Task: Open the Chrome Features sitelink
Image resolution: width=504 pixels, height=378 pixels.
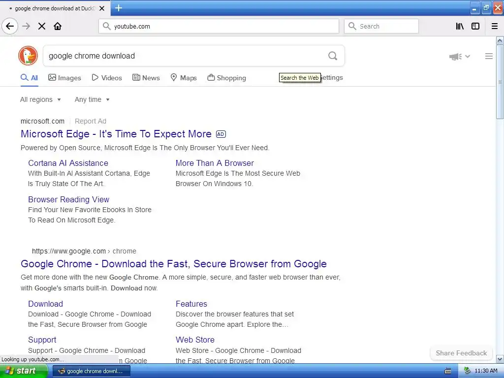Action: 191,304
